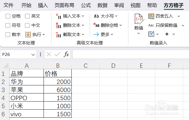Select column B header
The height and width of the screenshot is (120, 189).
tap(58, 66)
